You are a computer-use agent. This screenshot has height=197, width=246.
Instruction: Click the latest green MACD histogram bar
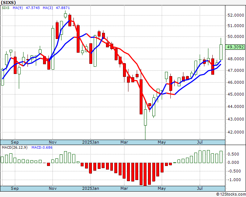(x=221, y=157)
